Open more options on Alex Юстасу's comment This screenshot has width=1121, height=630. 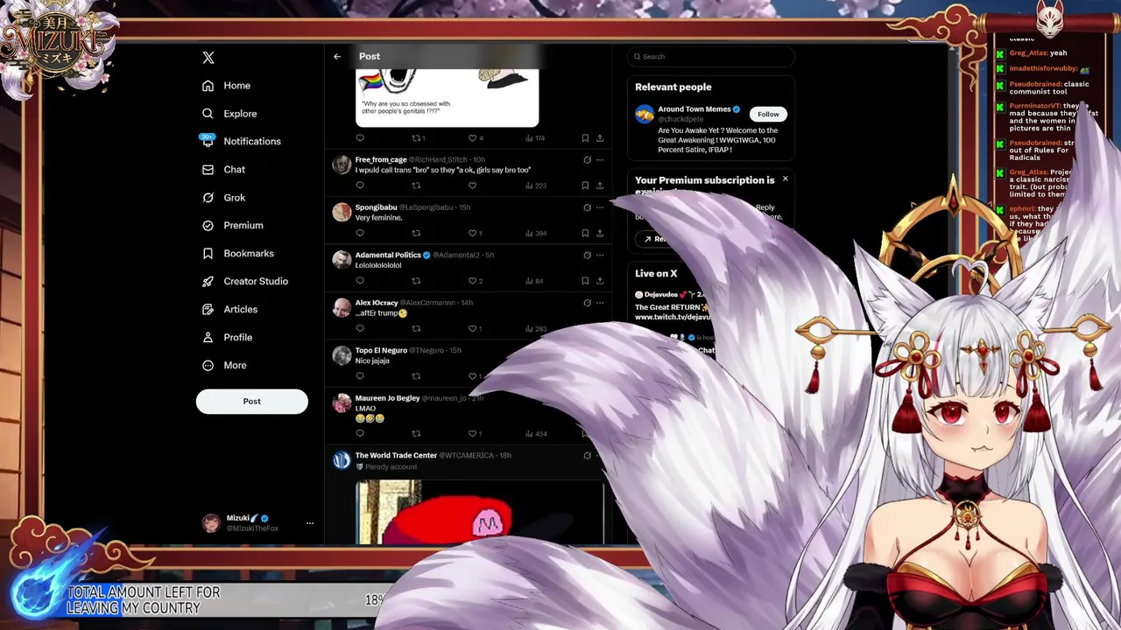coord(600,303)
